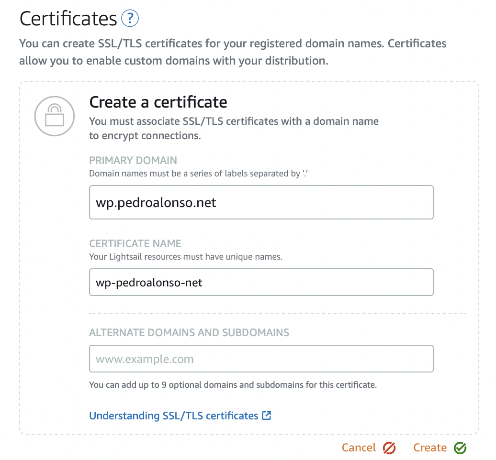The image size is (496, 460).
Task: Click the external link icon beside SSL/TLS link
Action: (x=266, y=416)
